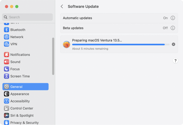Click the Bluetooth icon in sidebar
Viewport: 183px width, 125px height.
pos(6,30)
